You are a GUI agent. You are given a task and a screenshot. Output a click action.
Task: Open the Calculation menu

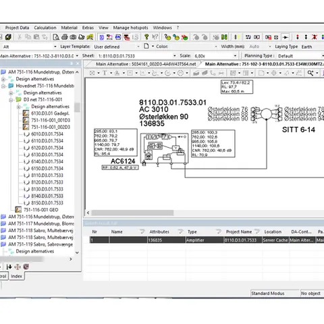tap(45, 28)
